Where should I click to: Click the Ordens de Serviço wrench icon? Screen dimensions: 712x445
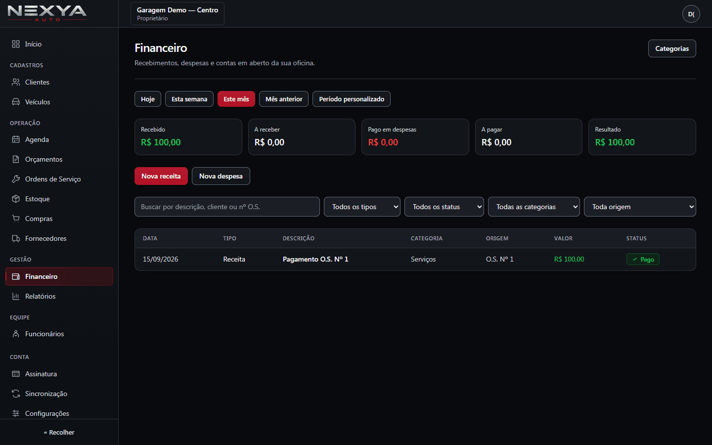point(16,179)
